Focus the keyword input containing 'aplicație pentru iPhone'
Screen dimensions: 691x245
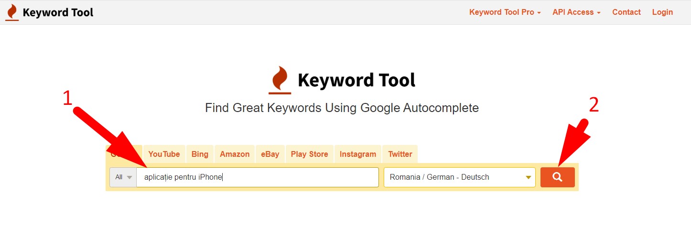[x=258, y=177]
